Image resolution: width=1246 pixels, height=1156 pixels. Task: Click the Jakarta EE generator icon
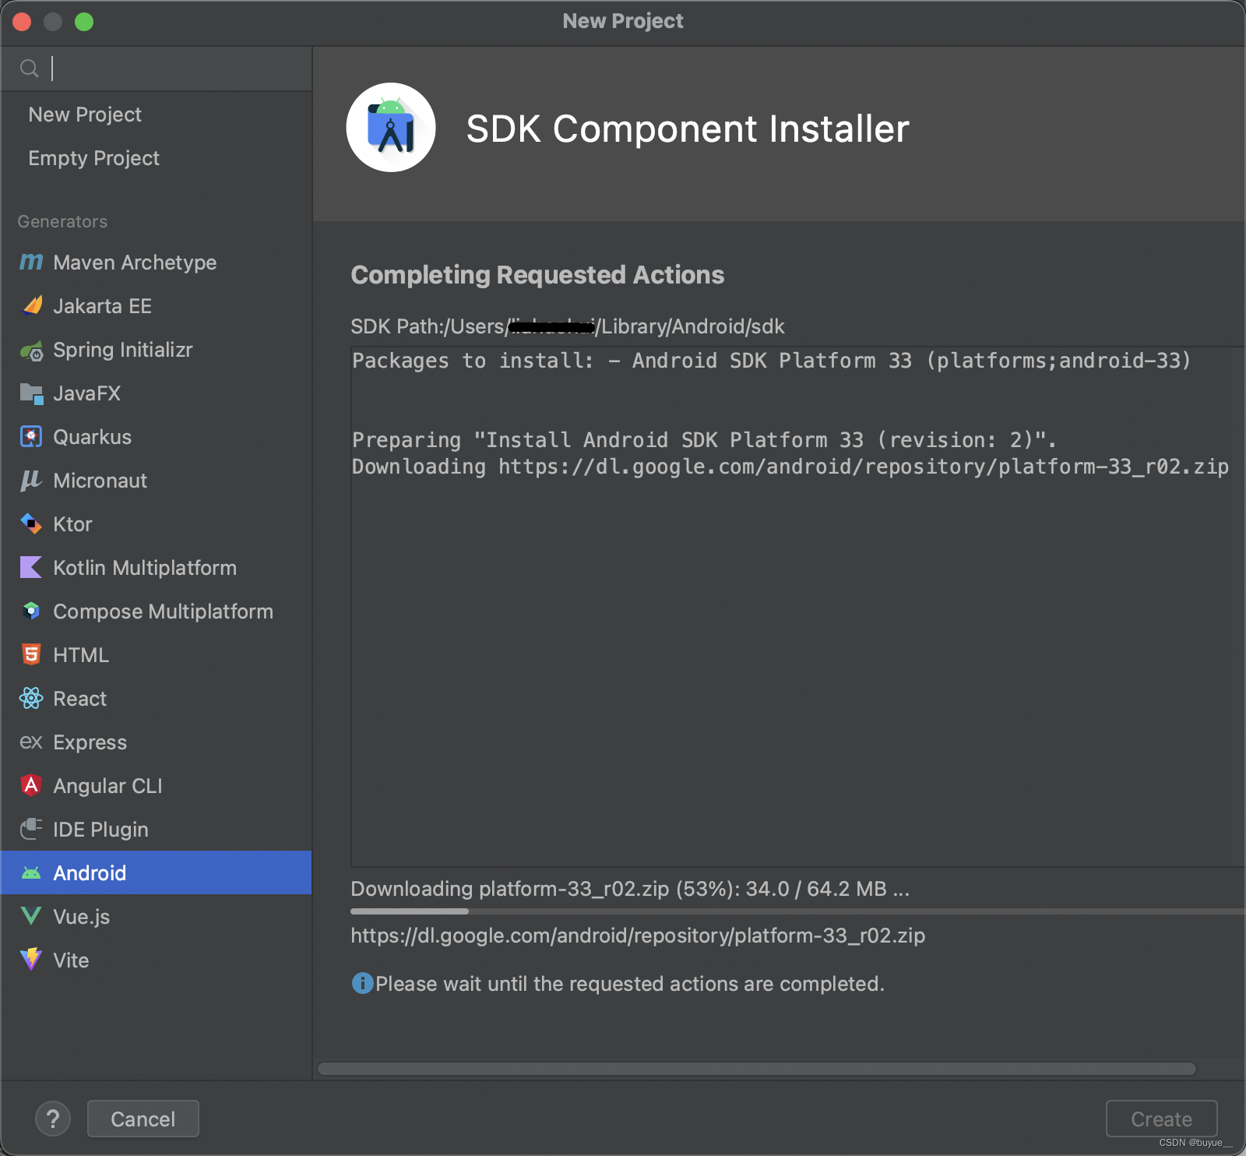tap(32, 305)
